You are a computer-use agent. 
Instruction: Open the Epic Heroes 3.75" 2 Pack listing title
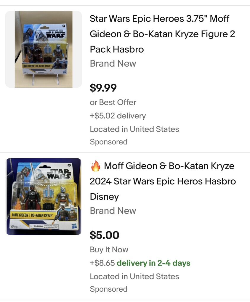point(162,34)
